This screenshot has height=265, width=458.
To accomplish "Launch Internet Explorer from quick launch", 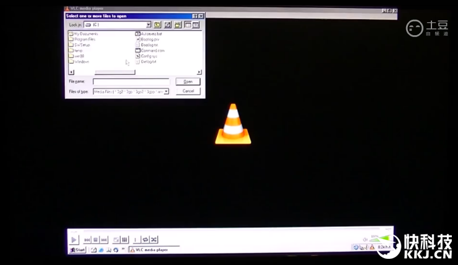I will pos(101,250).
